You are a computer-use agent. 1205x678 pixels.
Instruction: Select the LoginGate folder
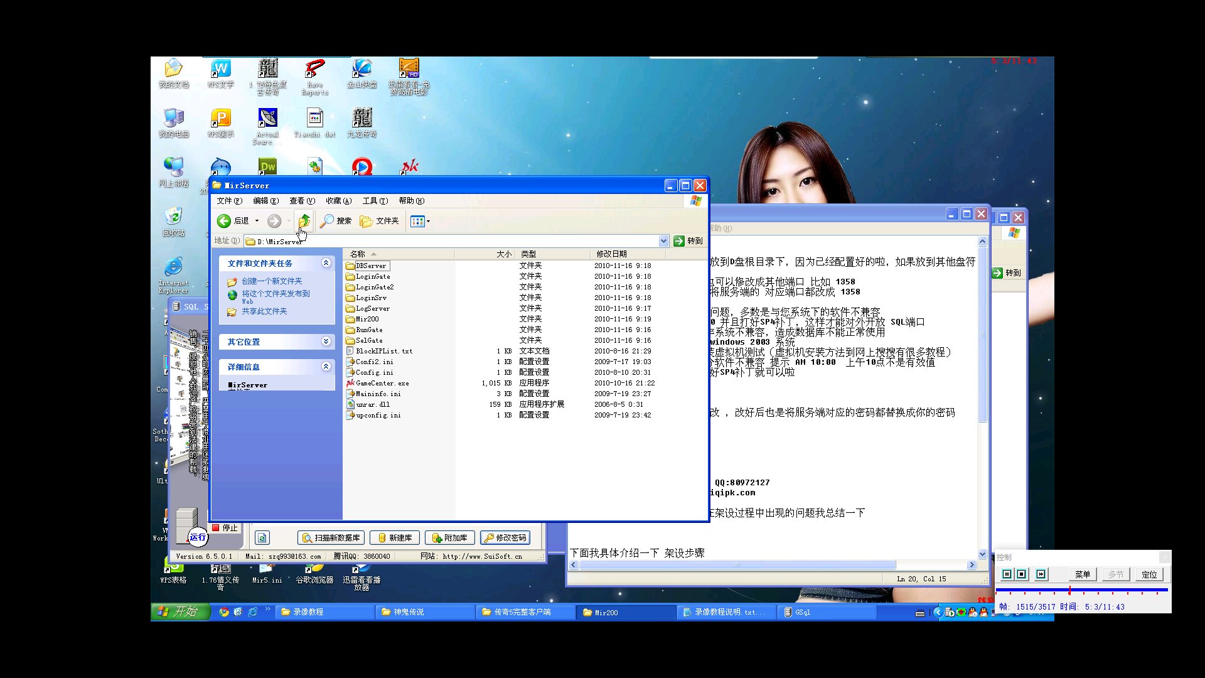pos(368,276)
